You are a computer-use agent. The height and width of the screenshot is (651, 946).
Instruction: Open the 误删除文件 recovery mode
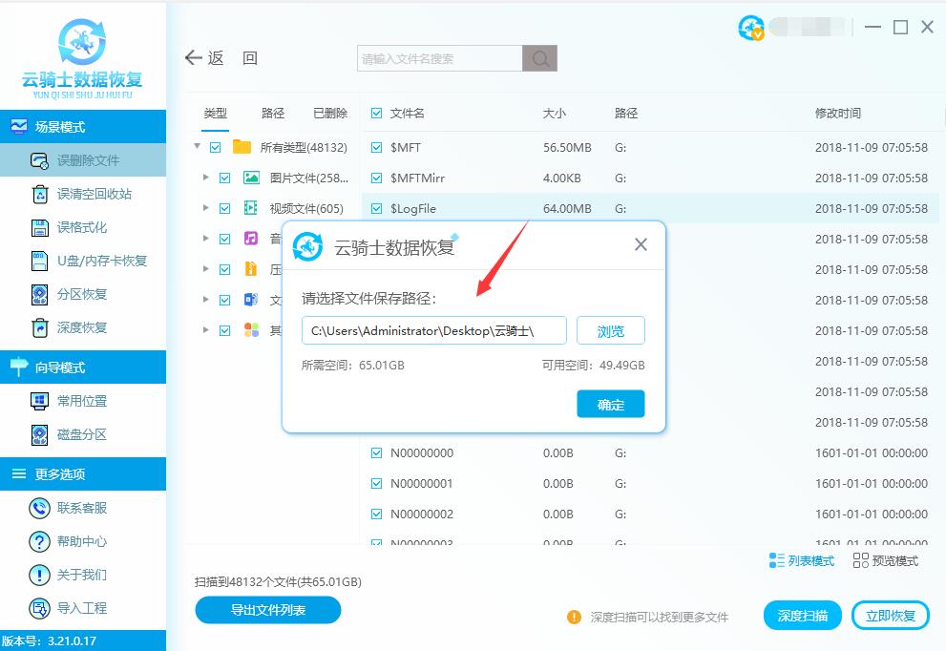click(x=83, y=159)
